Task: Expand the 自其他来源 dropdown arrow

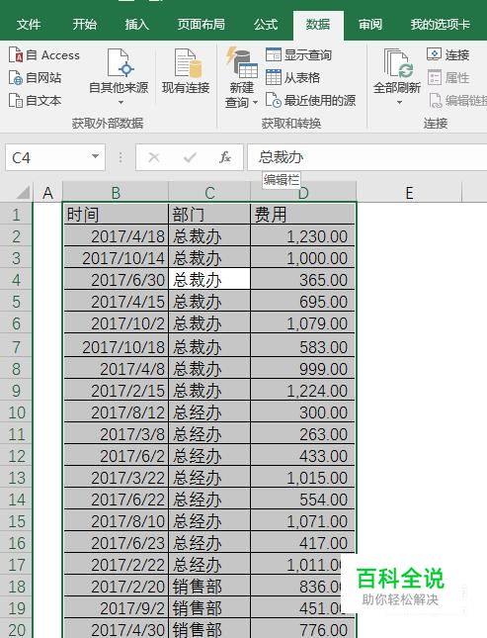Action: [121, 103]
